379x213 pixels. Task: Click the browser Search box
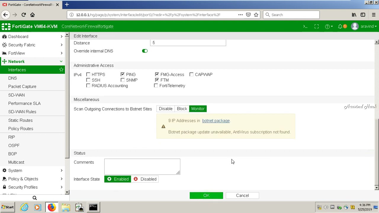pyautogui.click(x=291, y=15)
